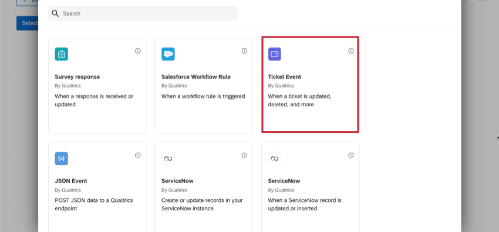Click the blue Select button behind dialog
The height and width of the screenshot is (232, 499).
tap(28, 23)
